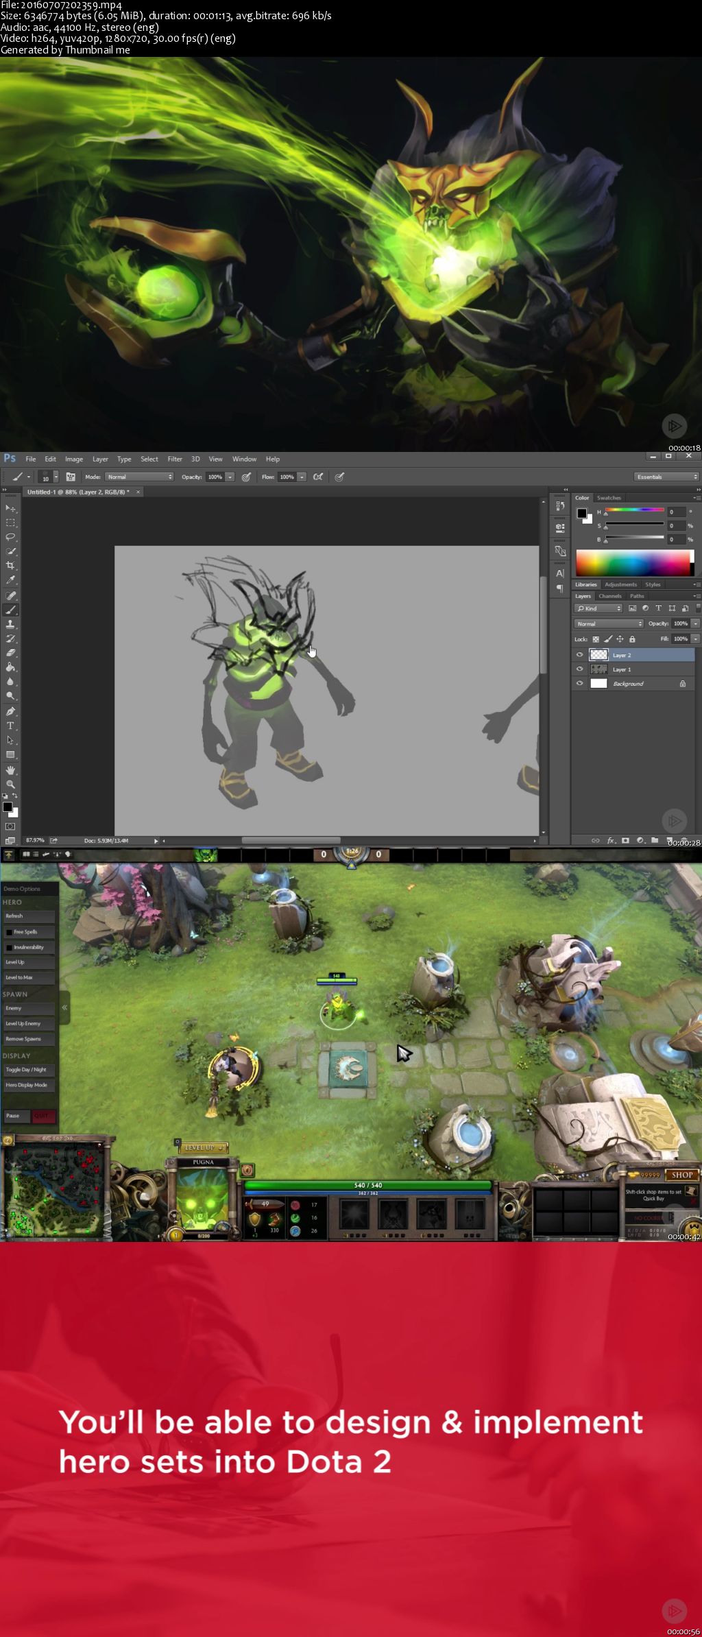Toggle lock image pixels brush icon
This screenshot has width=702, height=1637.
(x=608, y=639)
